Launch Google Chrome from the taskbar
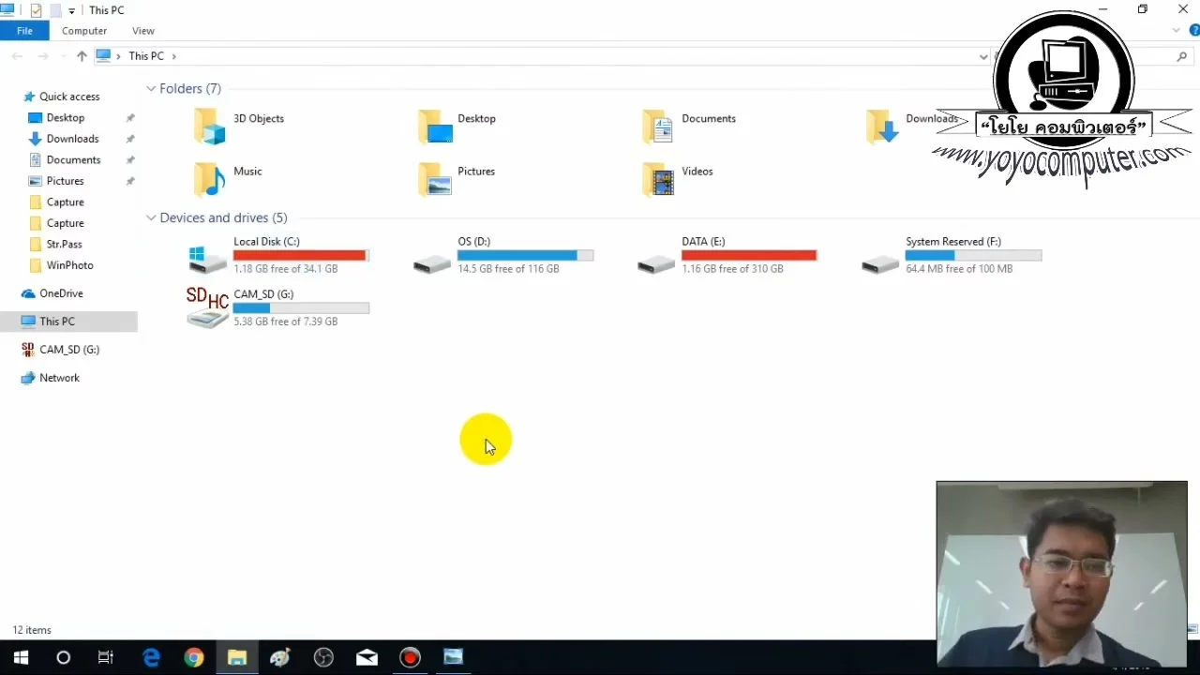The height and width of the screenshot is (675, 1200). (x=194, y=657)
